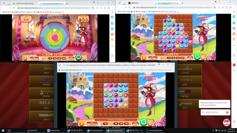Decrease bet with left arrow in KRW 16740 game

tap(42, 58)
